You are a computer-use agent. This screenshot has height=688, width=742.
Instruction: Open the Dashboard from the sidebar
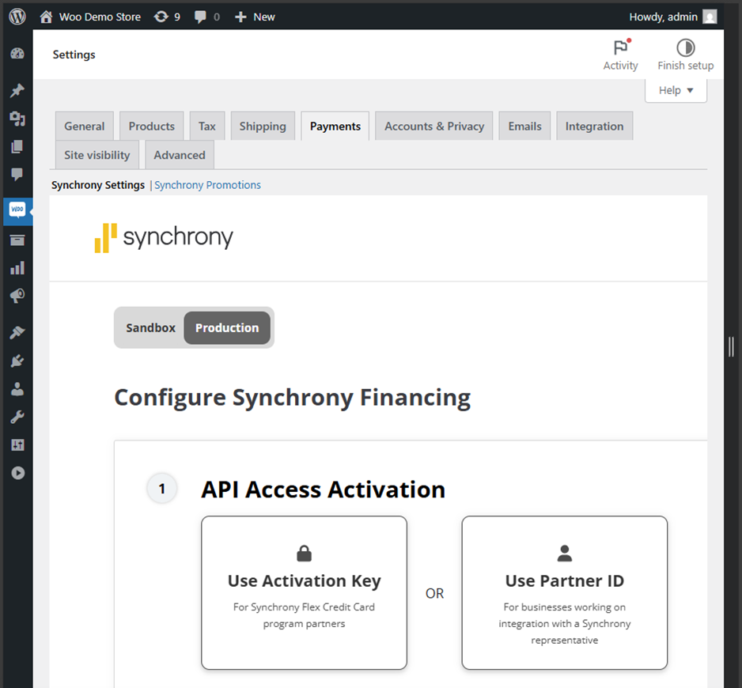17,54
